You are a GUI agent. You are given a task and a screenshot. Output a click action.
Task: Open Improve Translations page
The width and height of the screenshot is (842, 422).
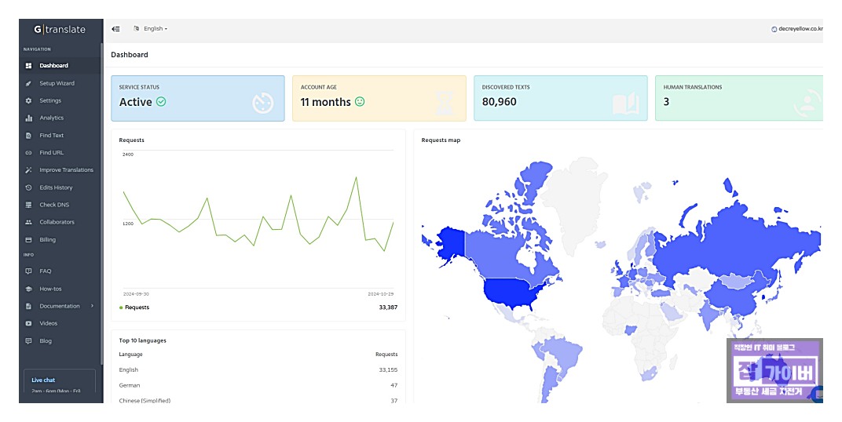tap(66, 170)
